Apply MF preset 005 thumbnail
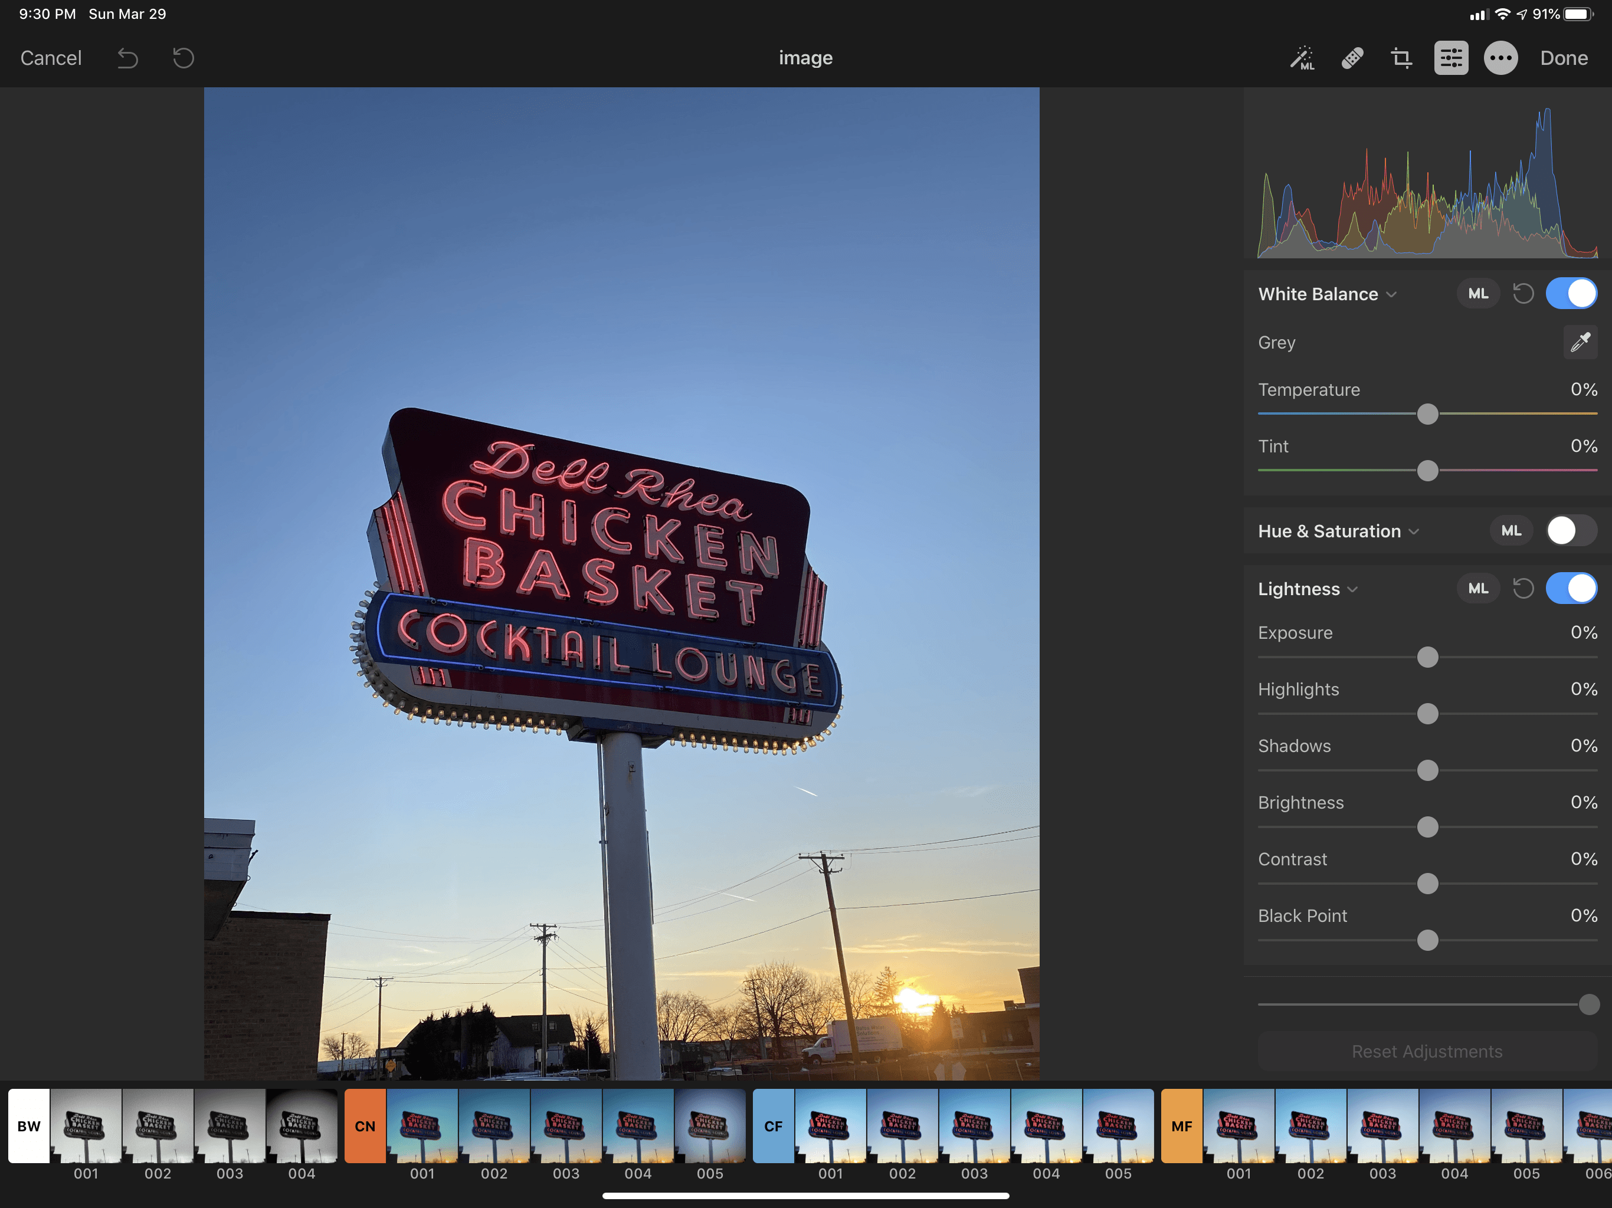Image resolution: width=1612 pixels, height=1208 pixels. click(1526, 1127)
